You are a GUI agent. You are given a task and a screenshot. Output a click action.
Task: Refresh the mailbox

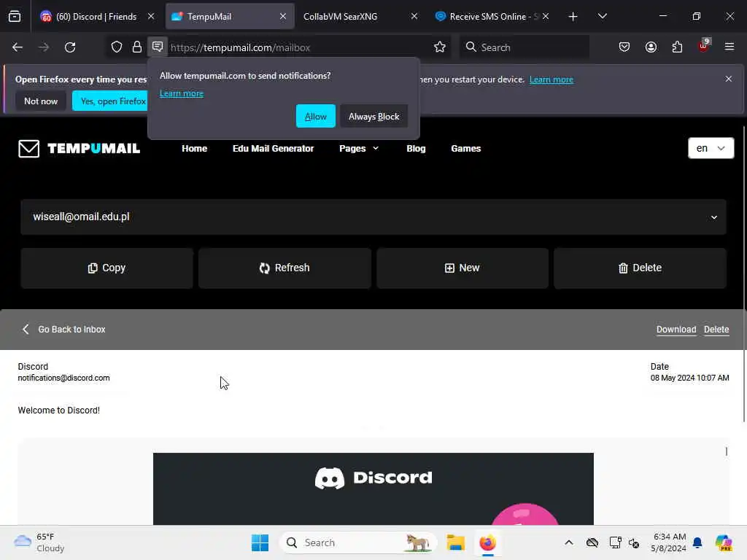pyautogui.click(x=285, y=268)
